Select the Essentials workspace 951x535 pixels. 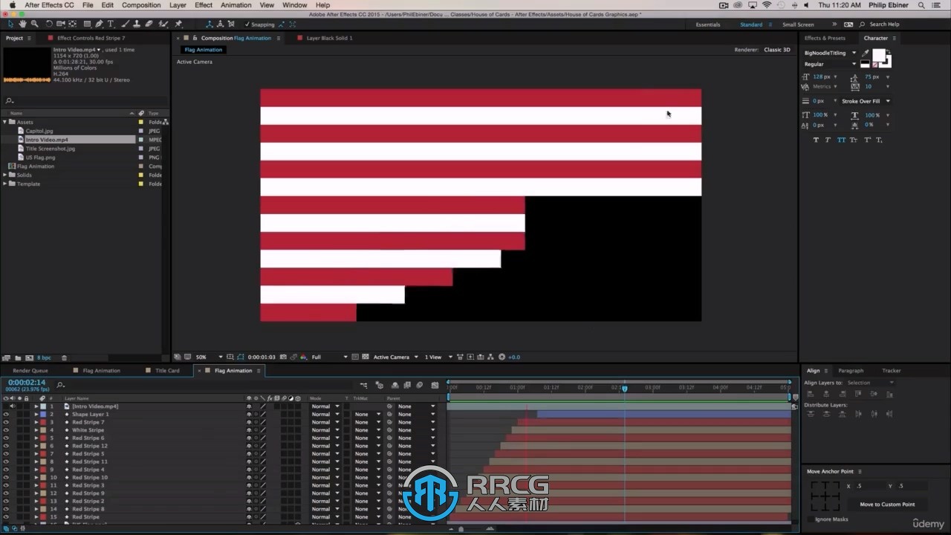[x=707, y=25]
